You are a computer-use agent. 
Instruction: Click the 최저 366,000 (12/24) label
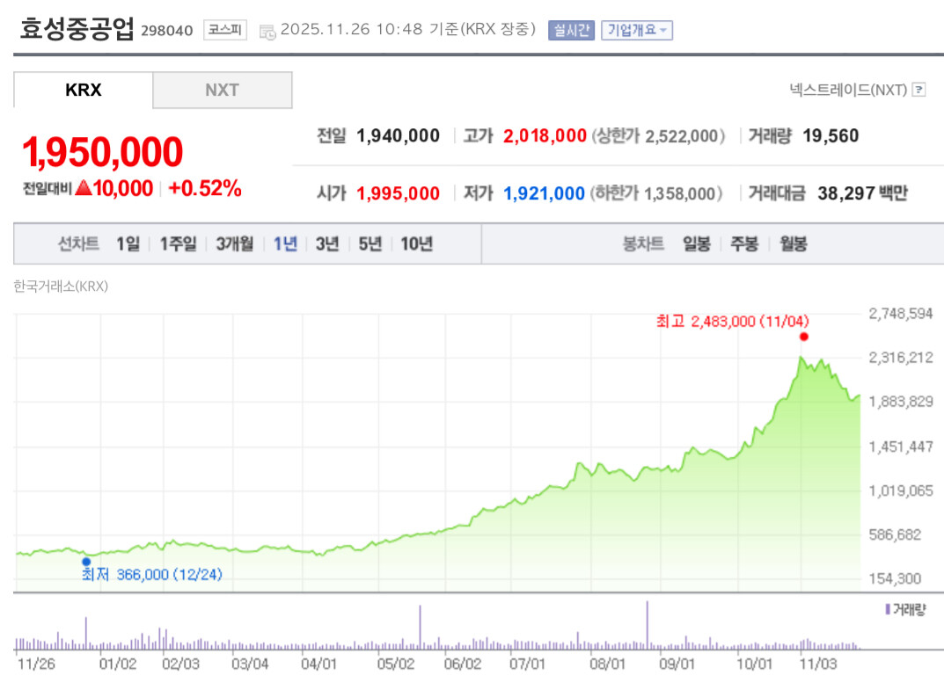coord(151,575)
